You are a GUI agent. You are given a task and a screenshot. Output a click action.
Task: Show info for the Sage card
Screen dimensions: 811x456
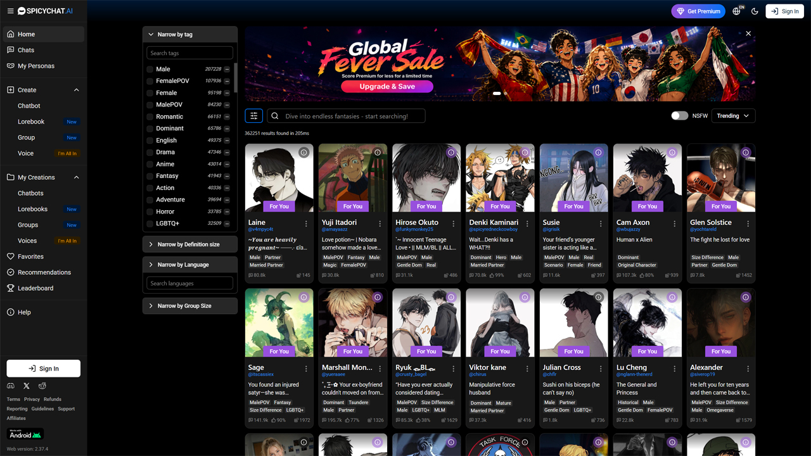pyautogui.click(x=304, y=297)
